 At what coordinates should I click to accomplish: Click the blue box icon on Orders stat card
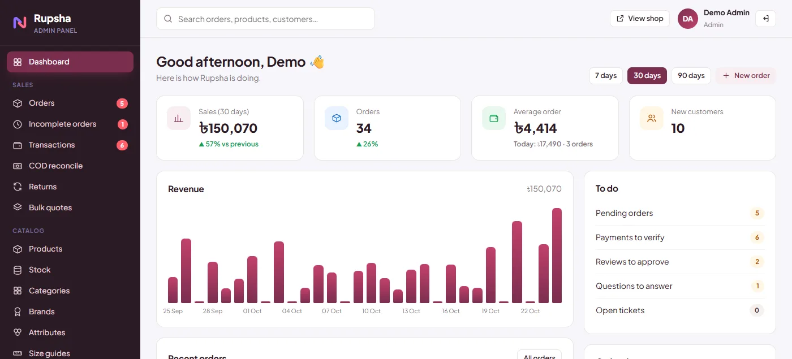coord(337,118)
